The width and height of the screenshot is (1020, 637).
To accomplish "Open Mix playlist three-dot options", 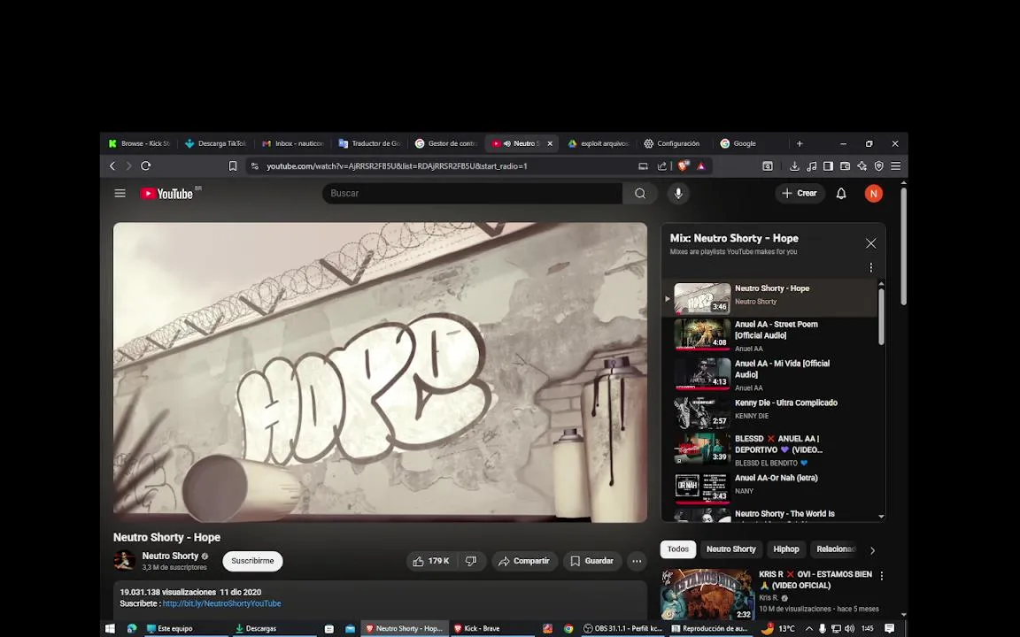I will tap(871, 267).
